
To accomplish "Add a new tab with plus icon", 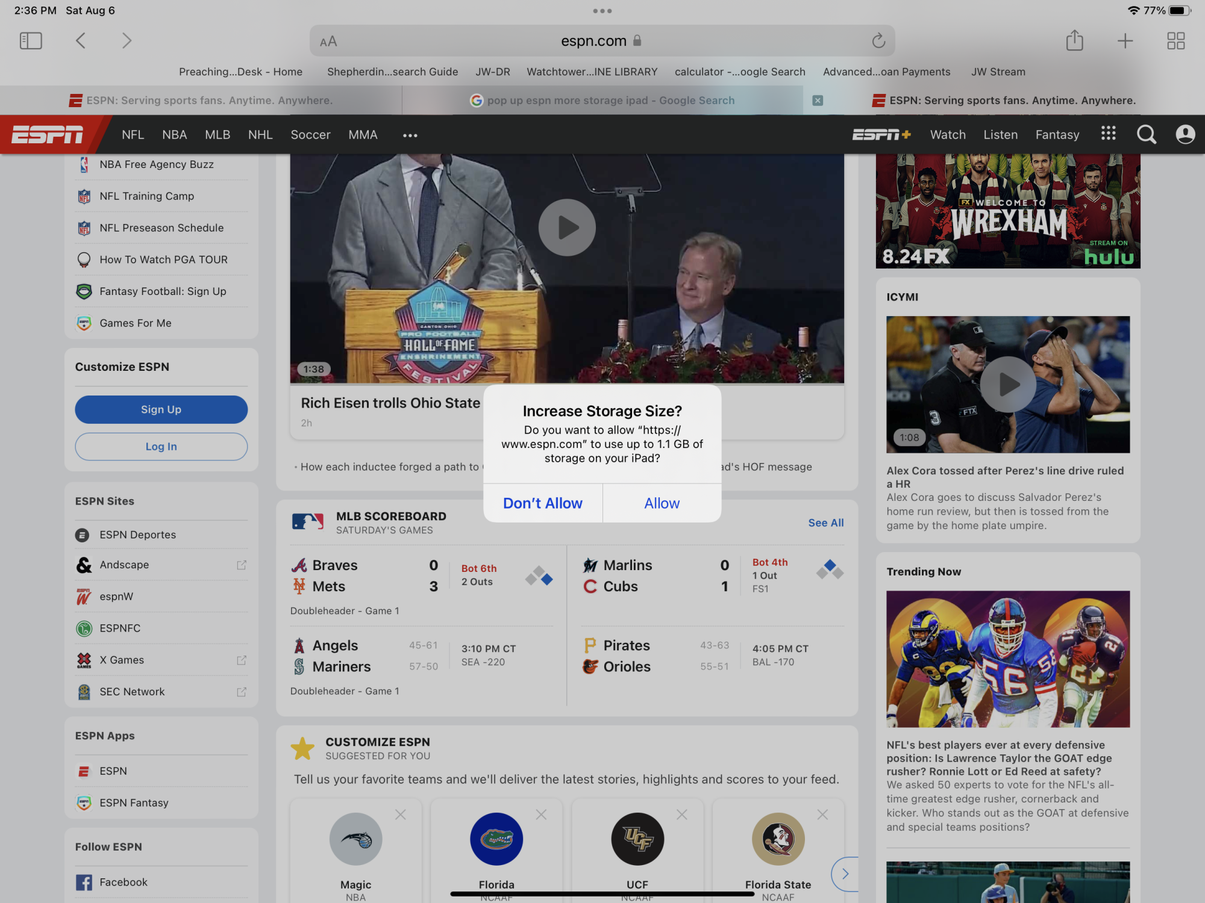I will [x=1125, y=41].
